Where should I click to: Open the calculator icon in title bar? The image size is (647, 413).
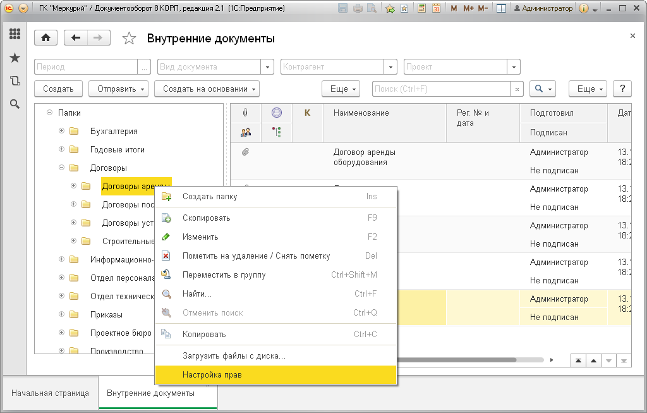coord(421,8)
